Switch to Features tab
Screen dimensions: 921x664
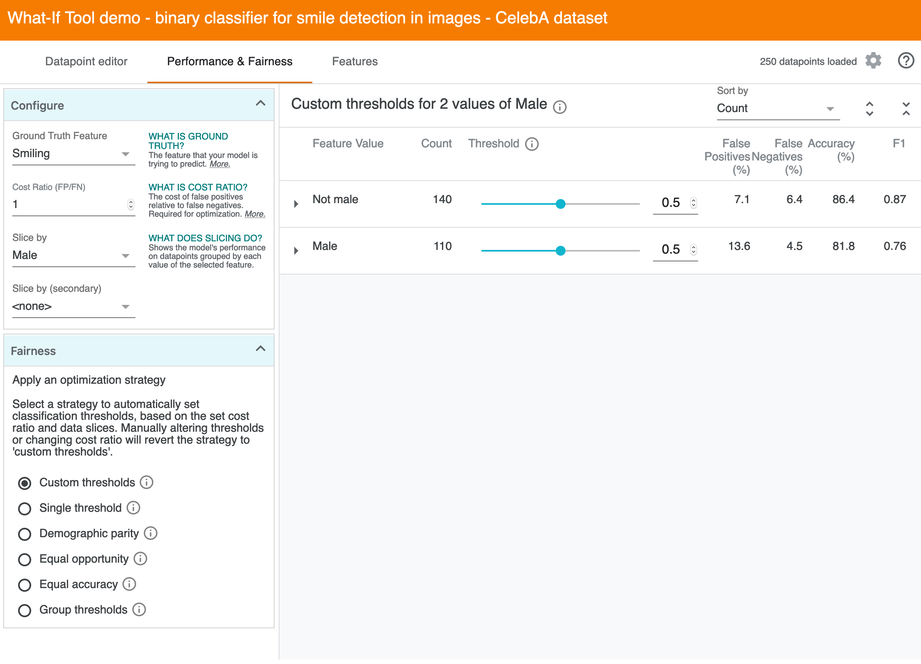pos(355,62)
